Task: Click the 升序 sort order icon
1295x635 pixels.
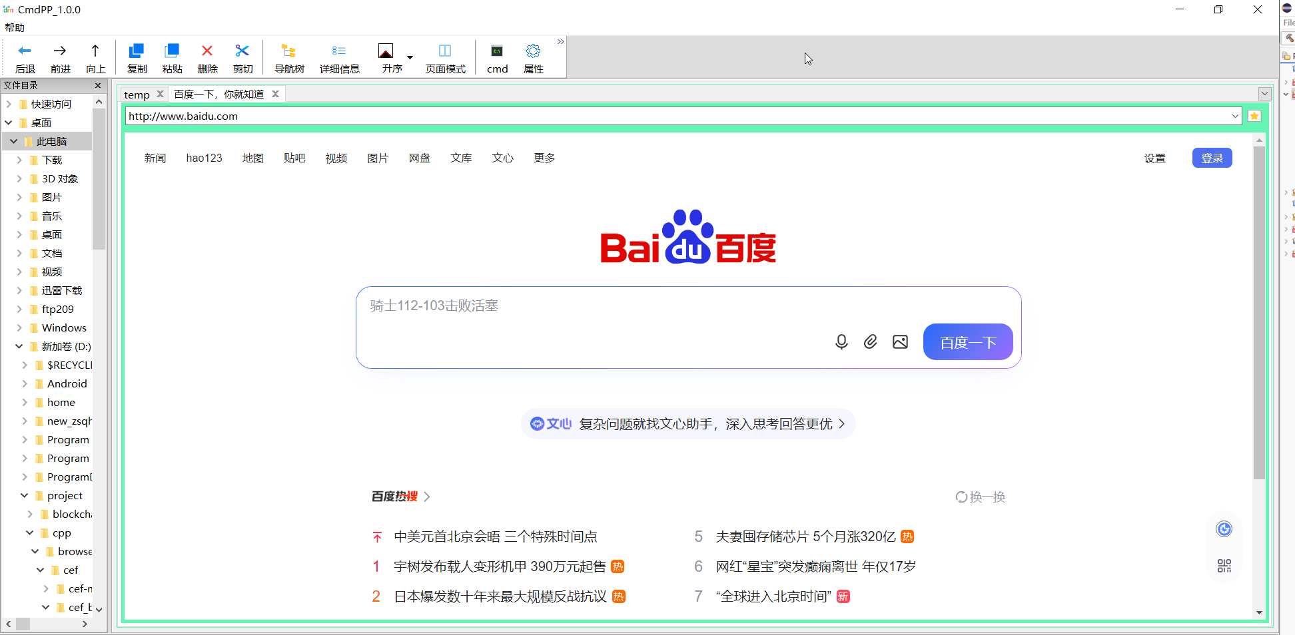Action: [x=386, y=51]
